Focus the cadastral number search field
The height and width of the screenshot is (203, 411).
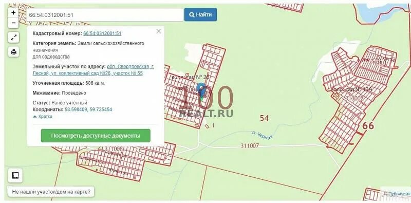(x=105, y=15)
